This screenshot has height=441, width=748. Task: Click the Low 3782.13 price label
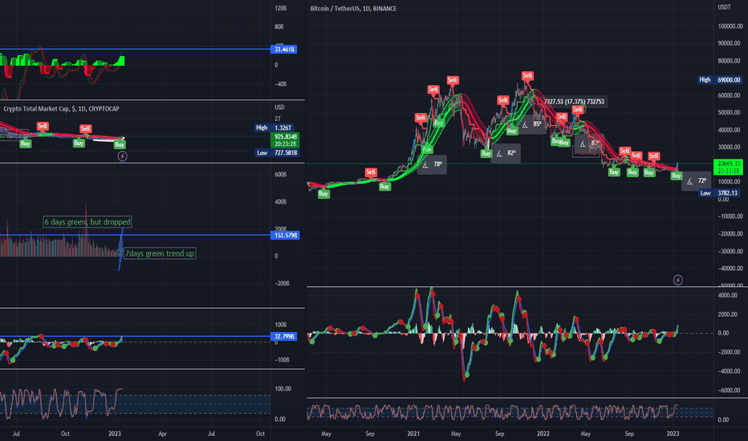(x=719, y=193)
